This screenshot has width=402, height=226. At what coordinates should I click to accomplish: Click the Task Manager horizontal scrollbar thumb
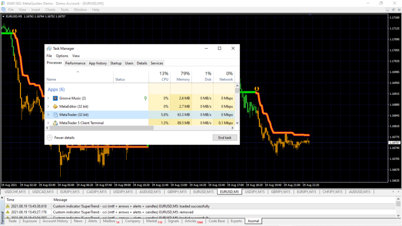point(101,128)
